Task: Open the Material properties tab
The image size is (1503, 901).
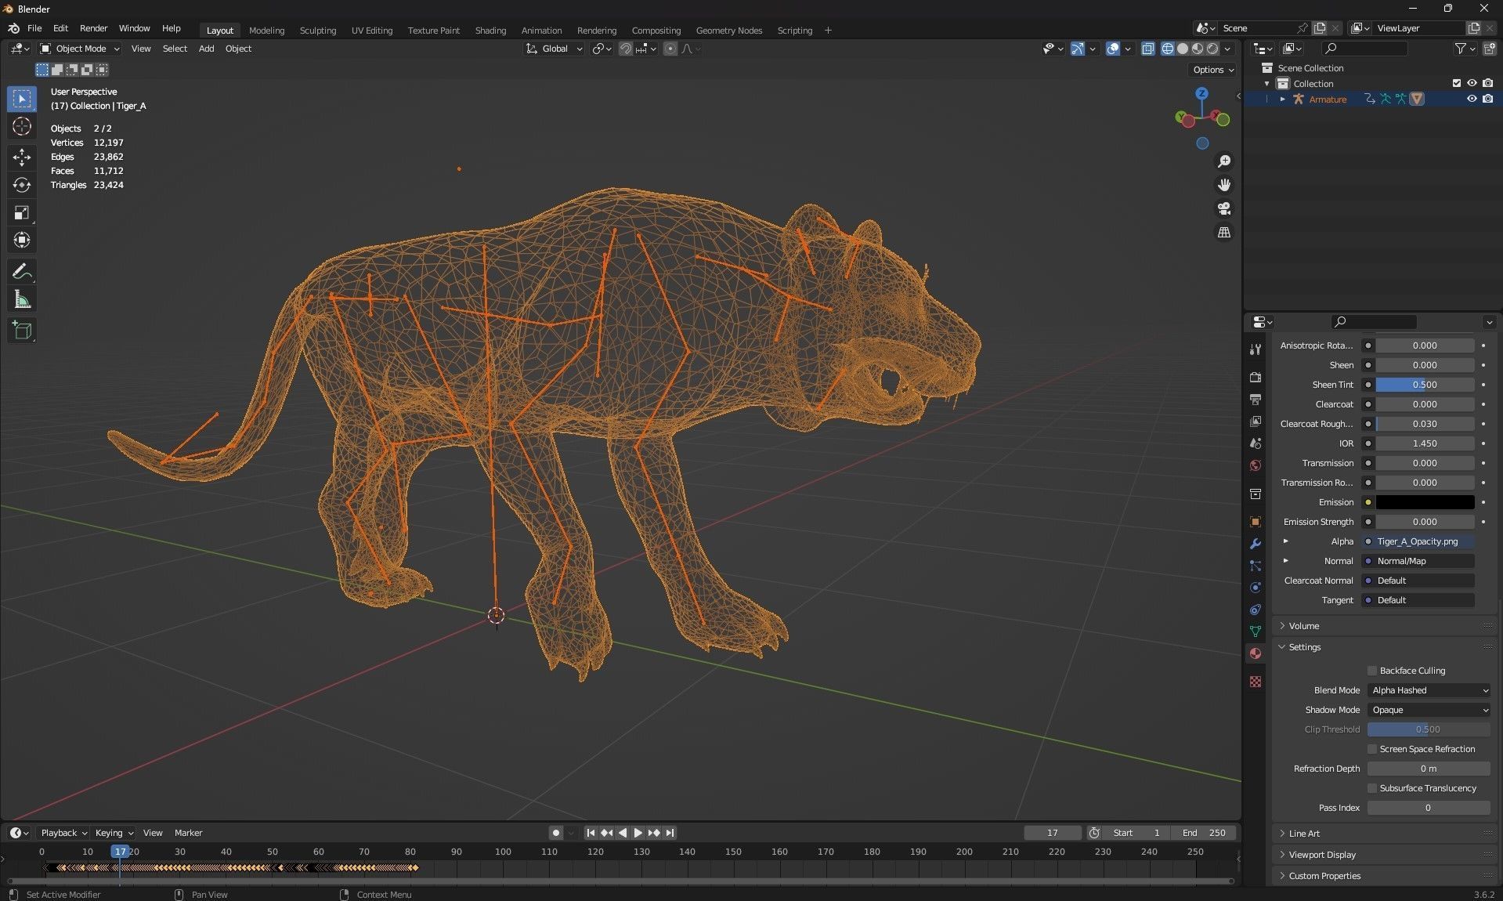Action: click(x=1256, y=653)
